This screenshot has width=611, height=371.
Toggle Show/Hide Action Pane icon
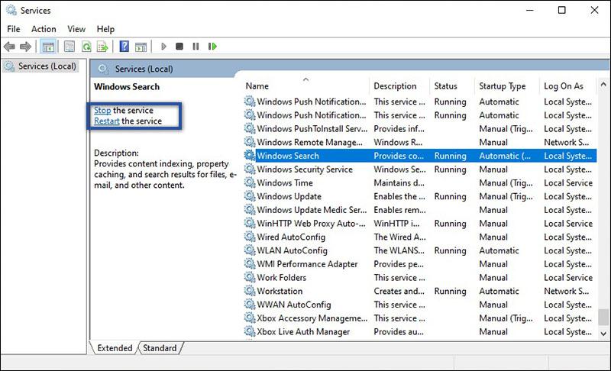point(141,47)
